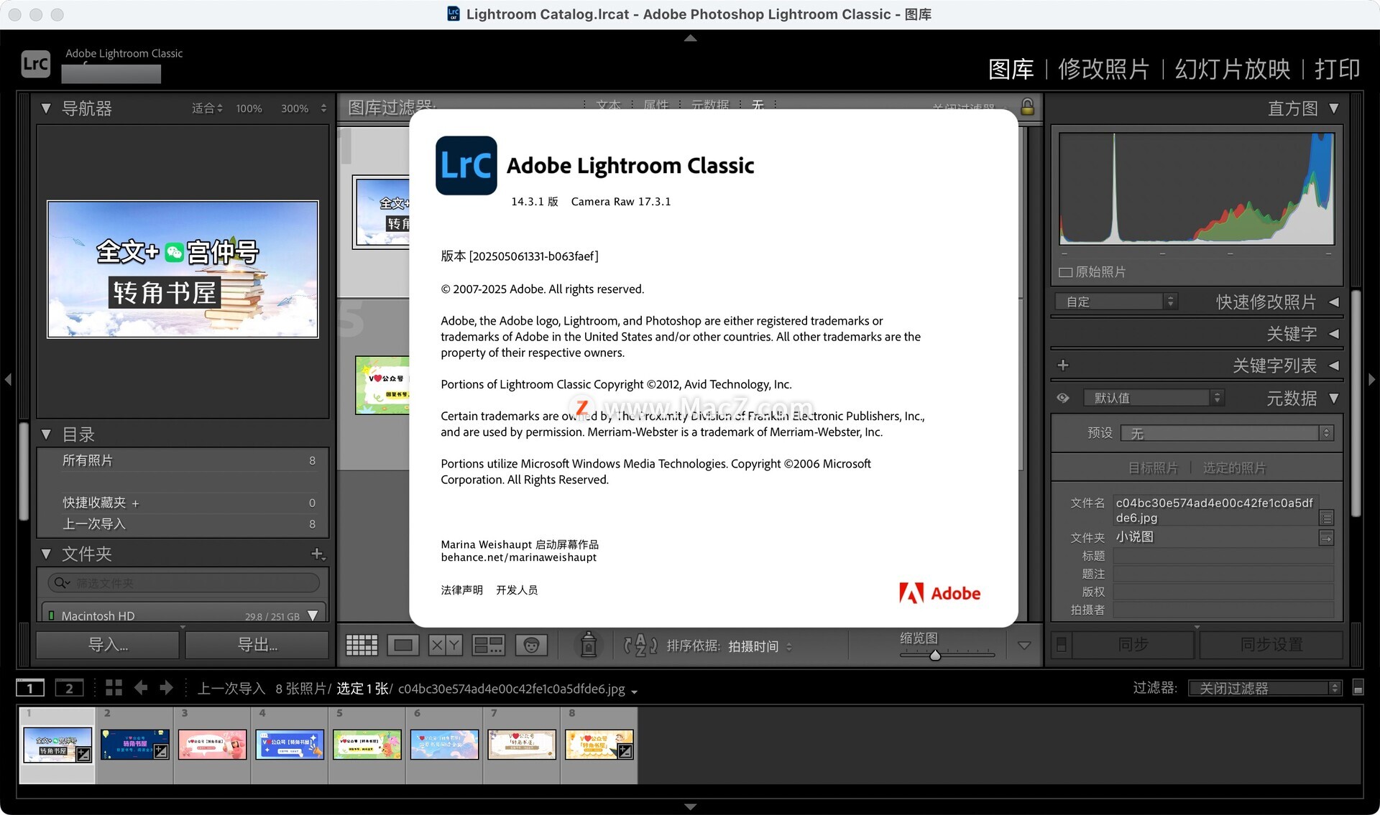Toggle the metadata eye icon
This screenshot has height=815, width=1380.
[1063, 398]
